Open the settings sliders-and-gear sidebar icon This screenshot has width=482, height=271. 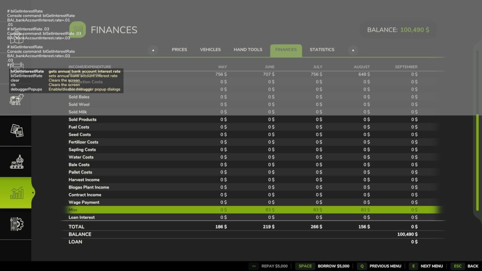[17, 224]
